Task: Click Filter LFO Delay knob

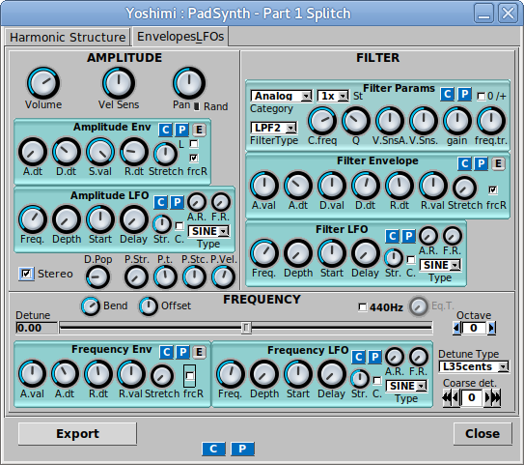Action: tap(366, 253)
